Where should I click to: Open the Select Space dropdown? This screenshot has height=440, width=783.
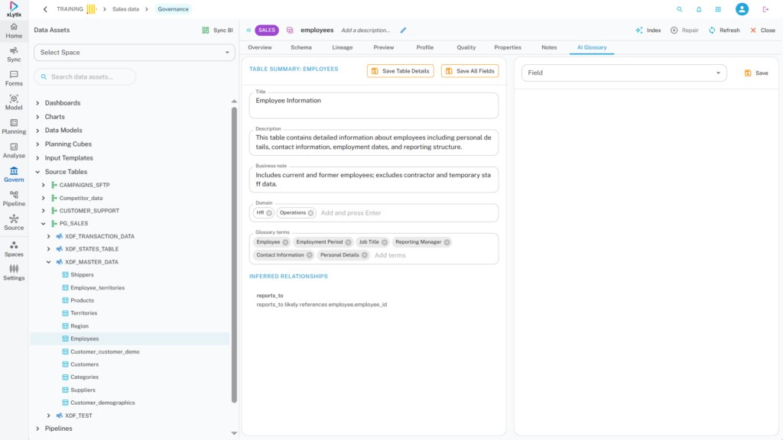tap(135, 53)
